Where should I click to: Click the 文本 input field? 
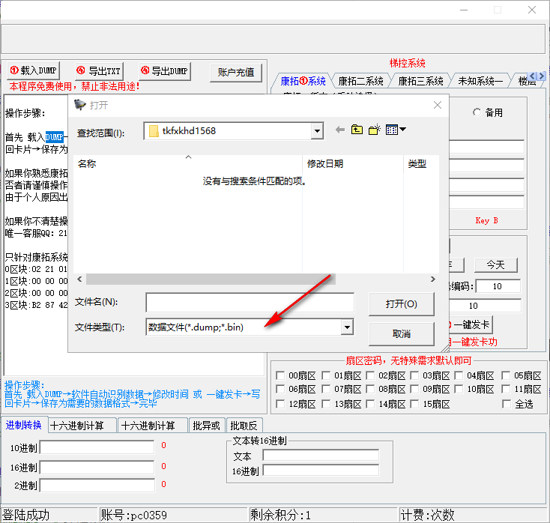(321, 455)
